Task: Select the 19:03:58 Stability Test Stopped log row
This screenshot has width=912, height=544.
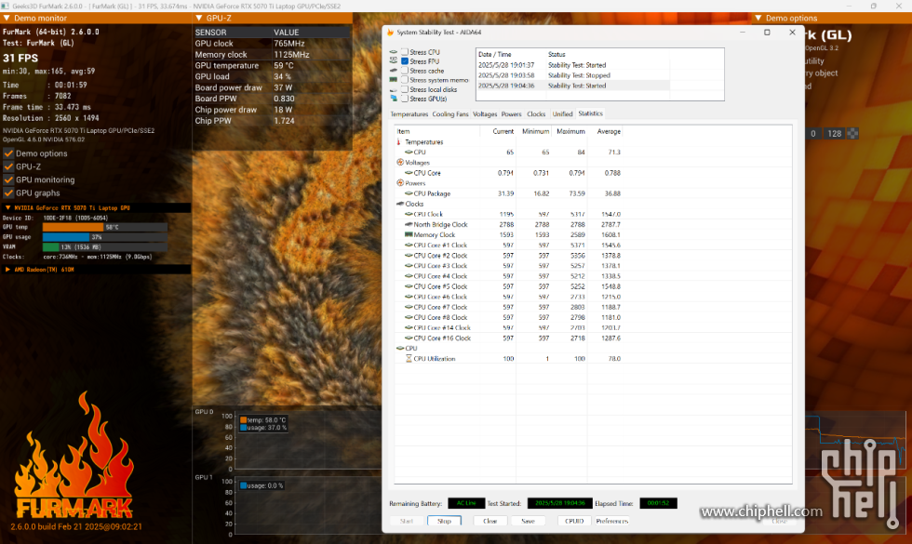Action: [x=573, y=75]
